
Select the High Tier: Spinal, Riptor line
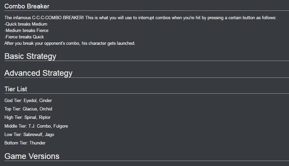27,117
